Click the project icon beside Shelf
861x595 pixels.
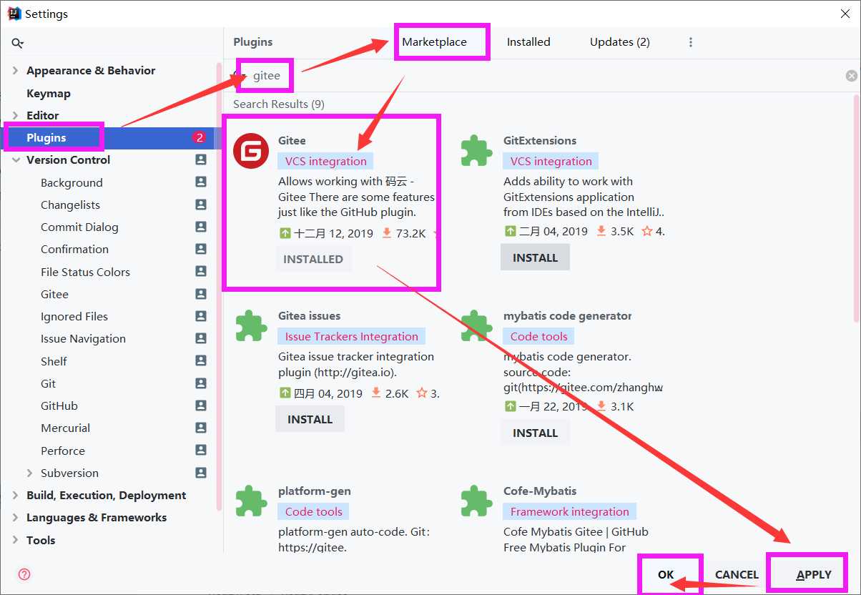coord(201,361)
